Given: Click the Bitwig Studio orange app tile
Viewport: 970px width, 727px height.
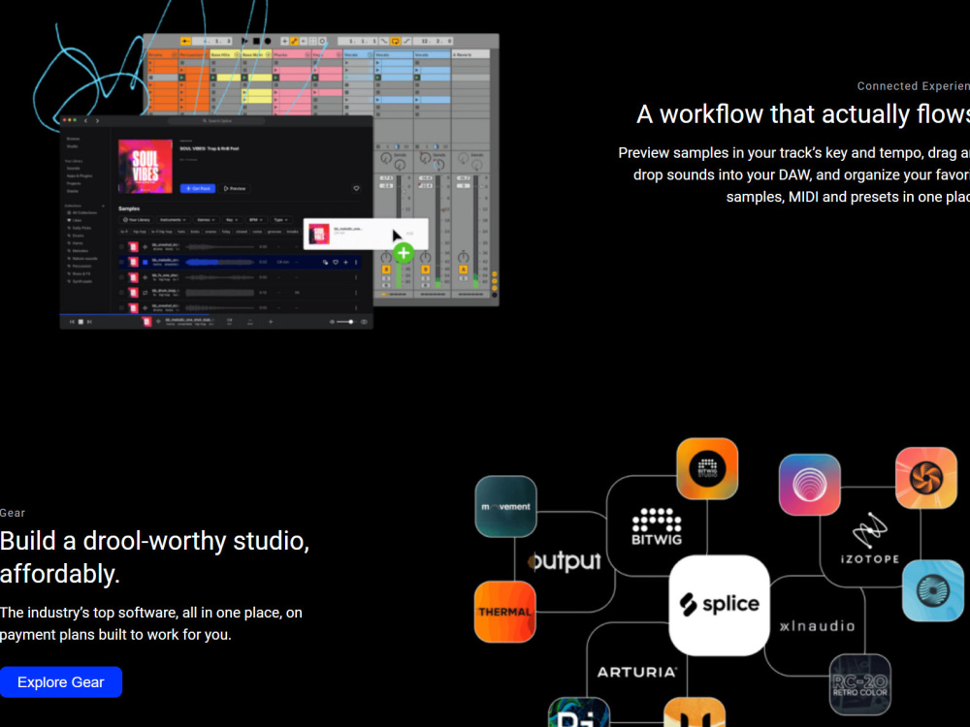Looking at the screenshot, I should [707, 468].
